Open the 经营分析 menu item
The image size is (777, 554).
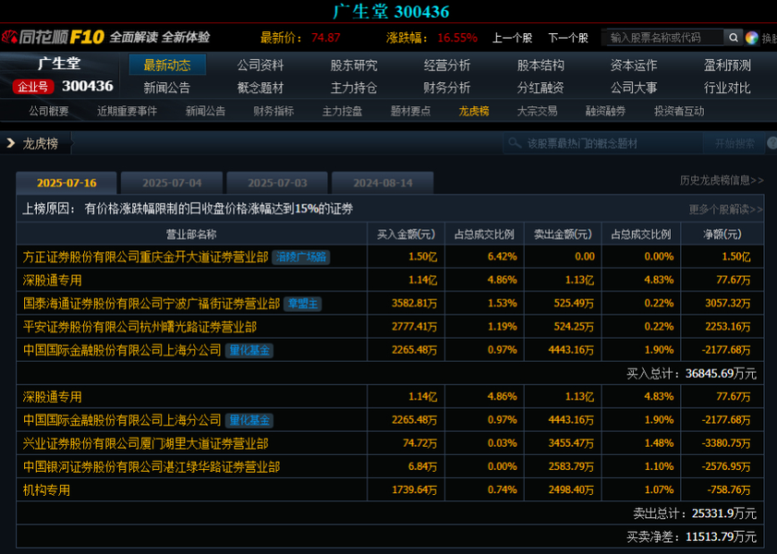447,66
